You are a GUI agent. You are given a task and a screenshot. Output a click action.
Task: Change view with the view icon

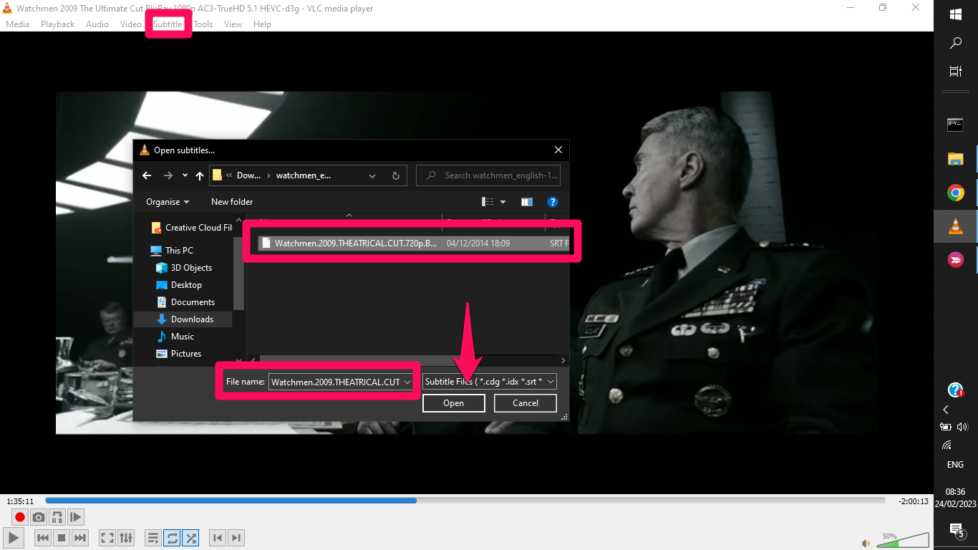[x=488, y=202]
